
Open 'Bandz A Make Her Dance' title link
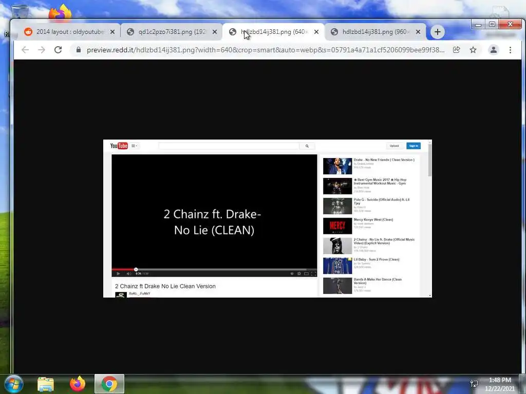(378, 281)
